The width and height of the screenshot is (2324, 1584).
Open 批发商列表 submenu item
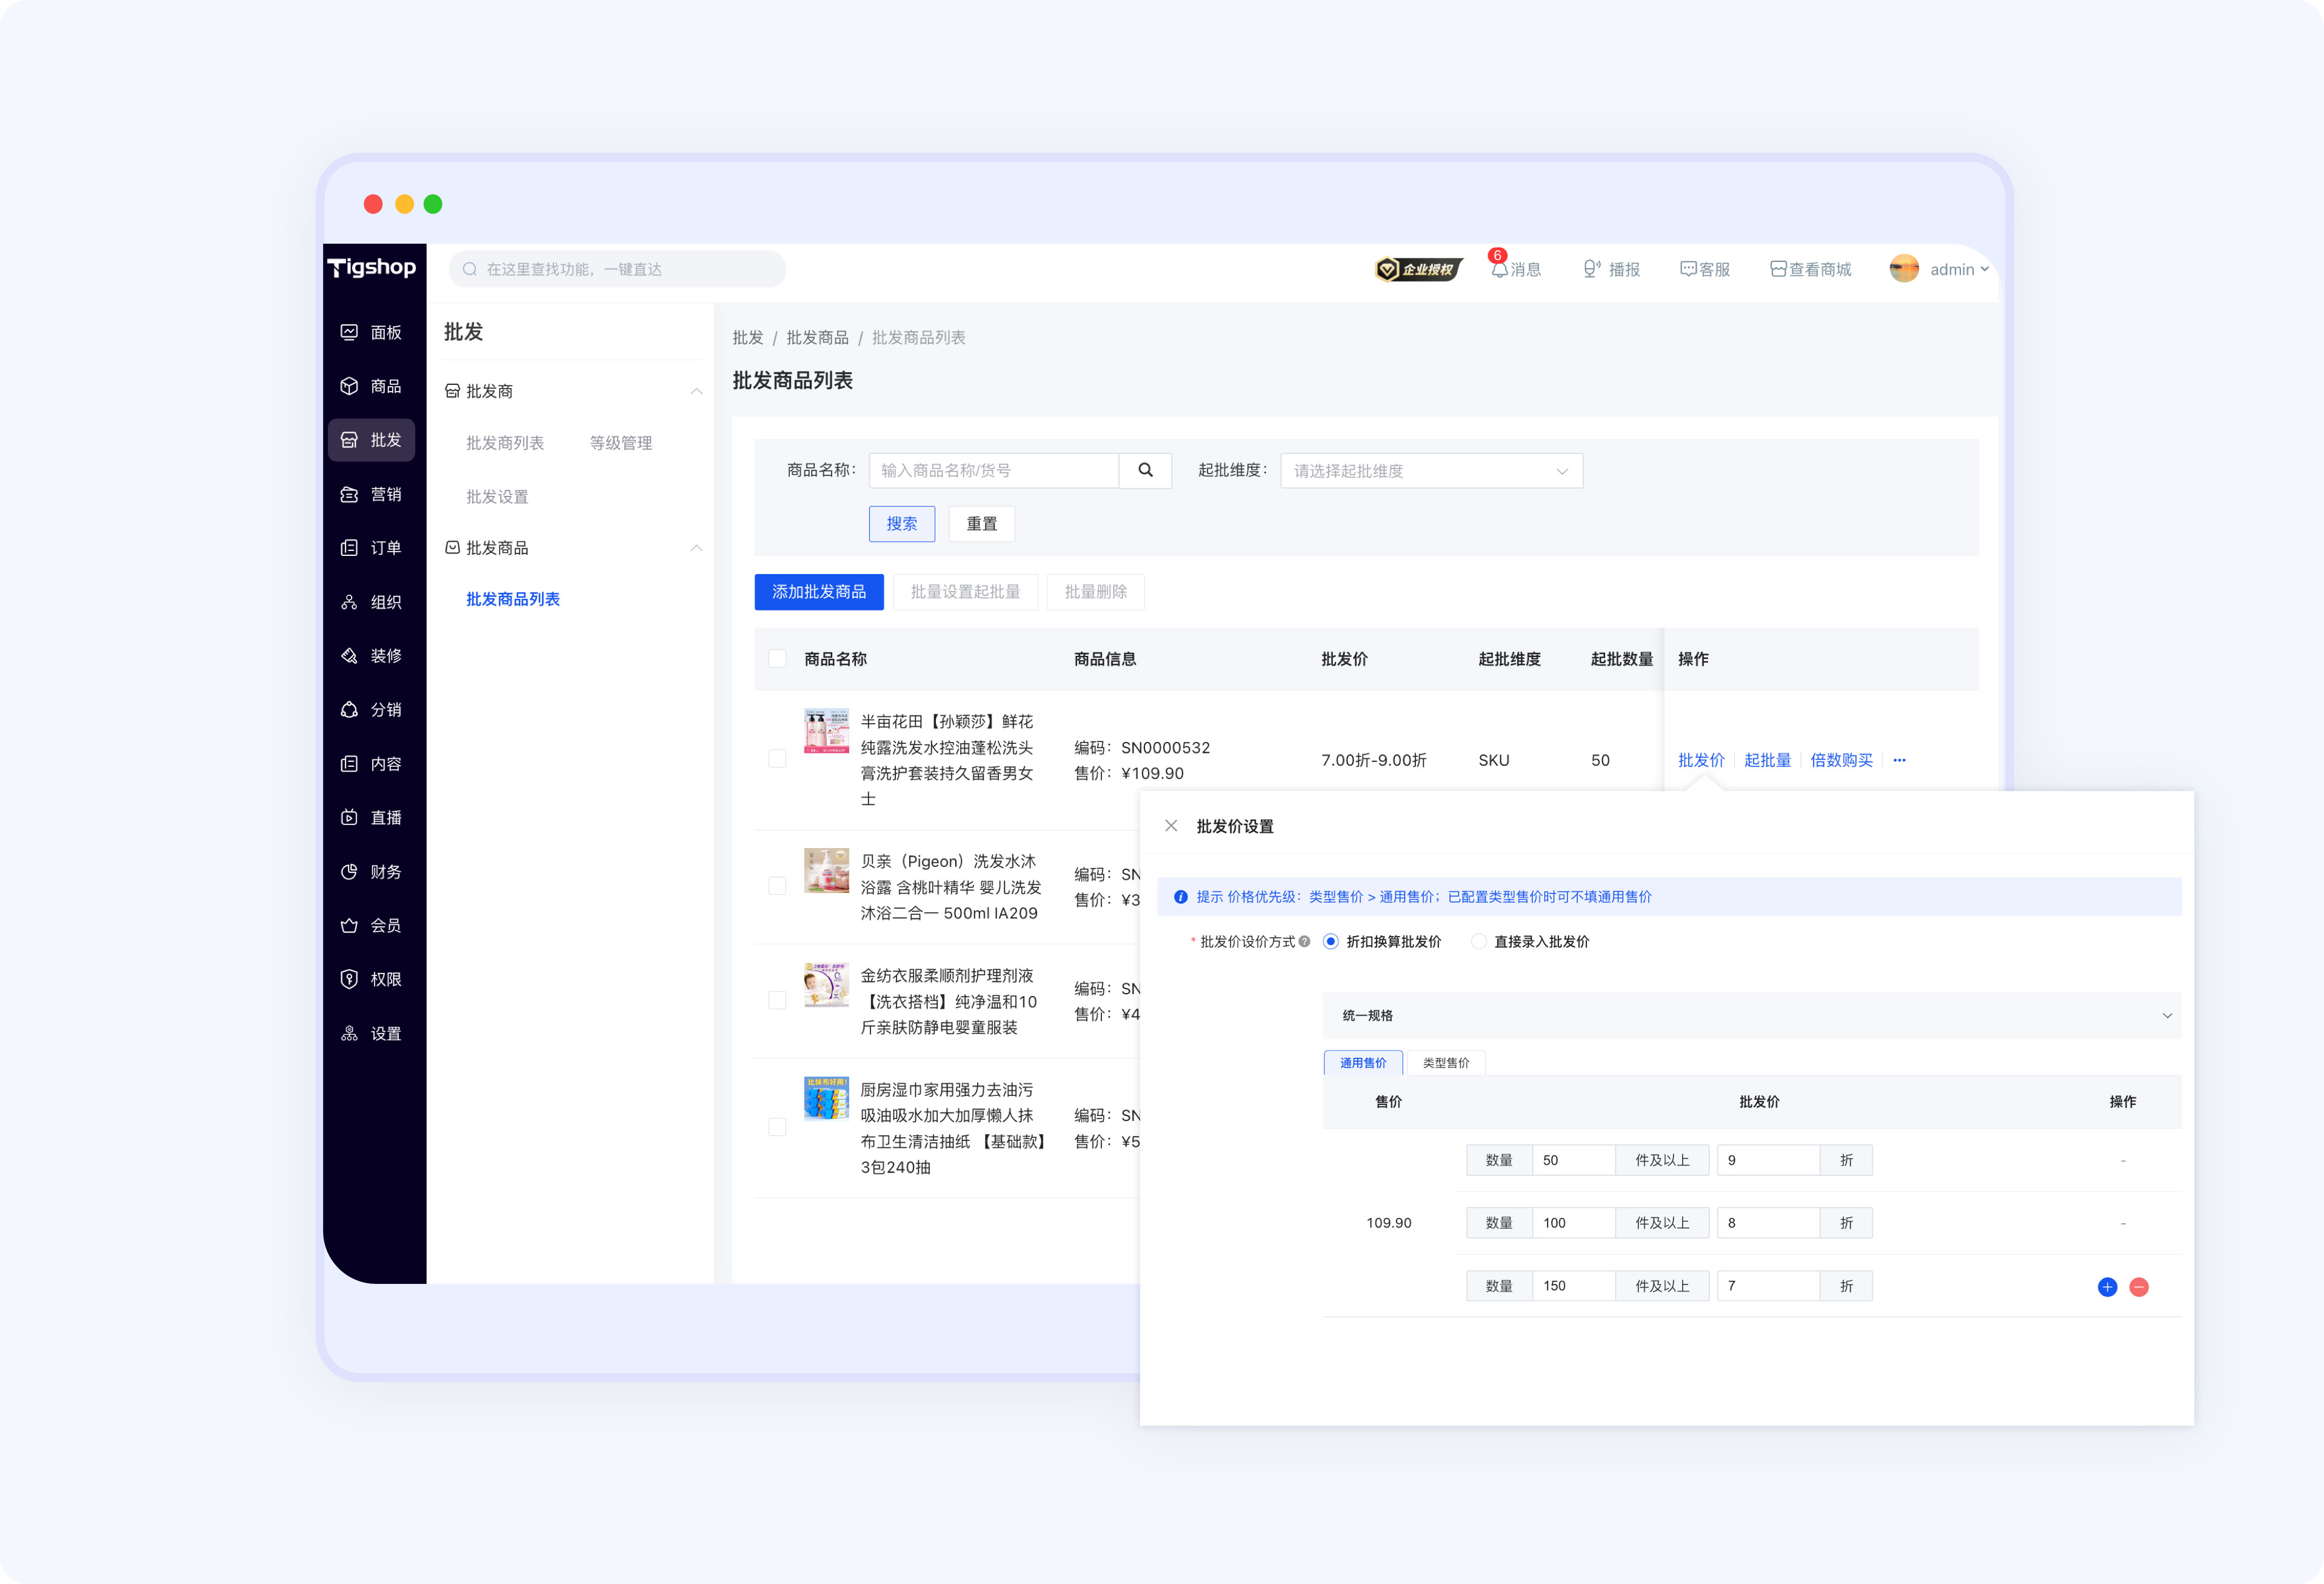click(x=505, y=443)
